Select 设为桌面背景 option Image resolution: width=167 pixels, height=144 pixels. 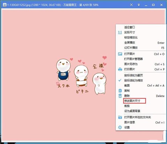tap(141, 111)
